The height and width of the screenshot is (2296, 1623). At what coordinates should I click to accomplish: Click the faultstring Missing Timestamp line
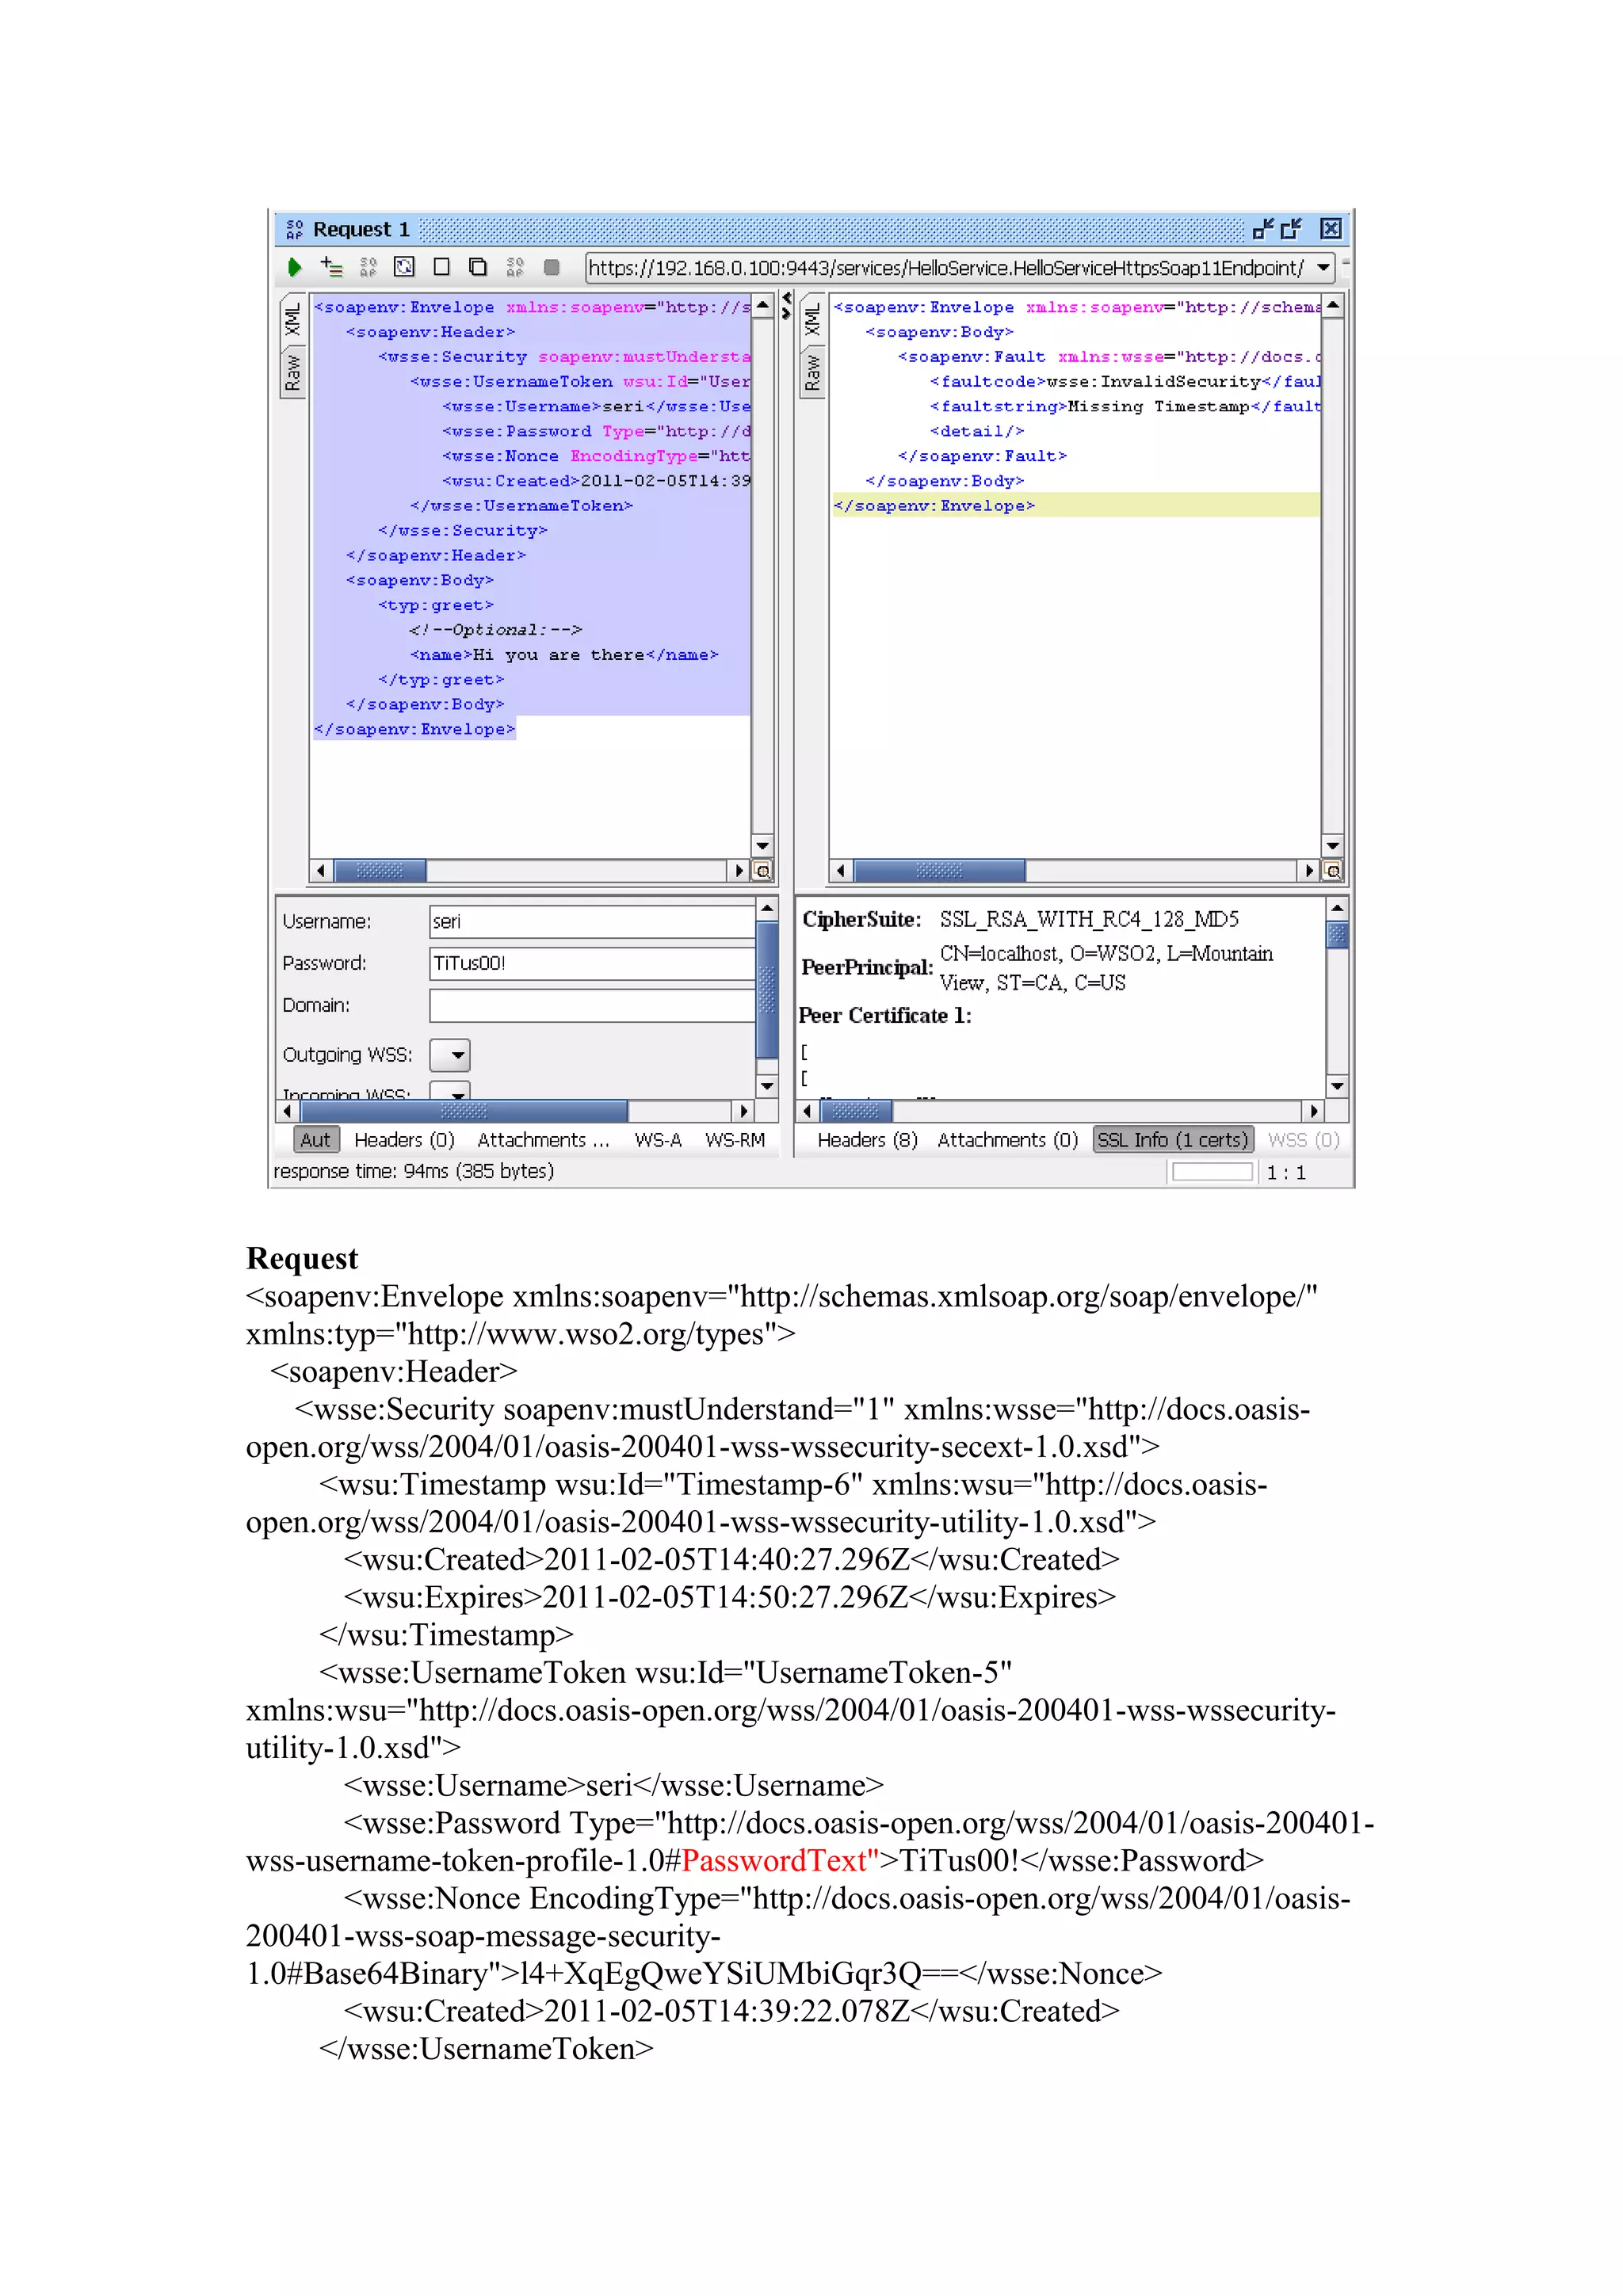[1126, 406]
